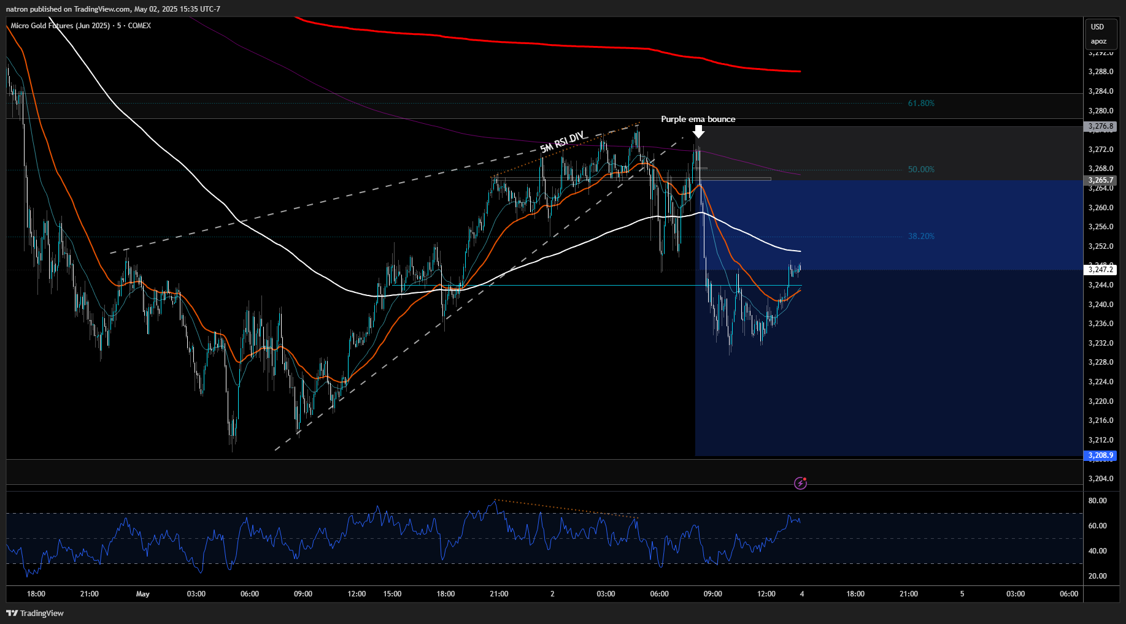Image resolution: width=1126 pixels, height=624 pixels.
Task: Select the '5M RSI DIV' annotation label
Action: click(x=562, y=142)
